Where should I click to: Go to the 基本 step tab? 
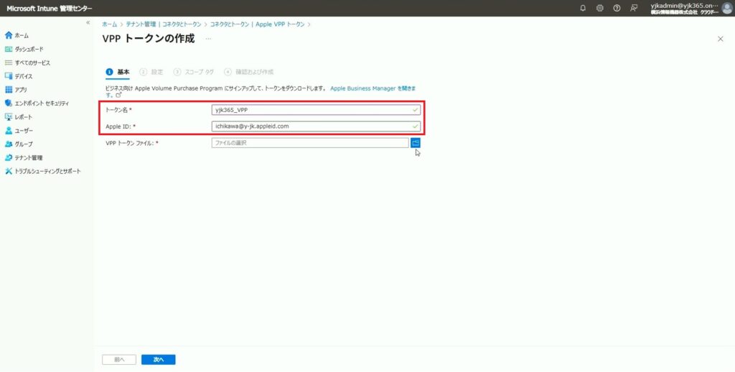118,72
